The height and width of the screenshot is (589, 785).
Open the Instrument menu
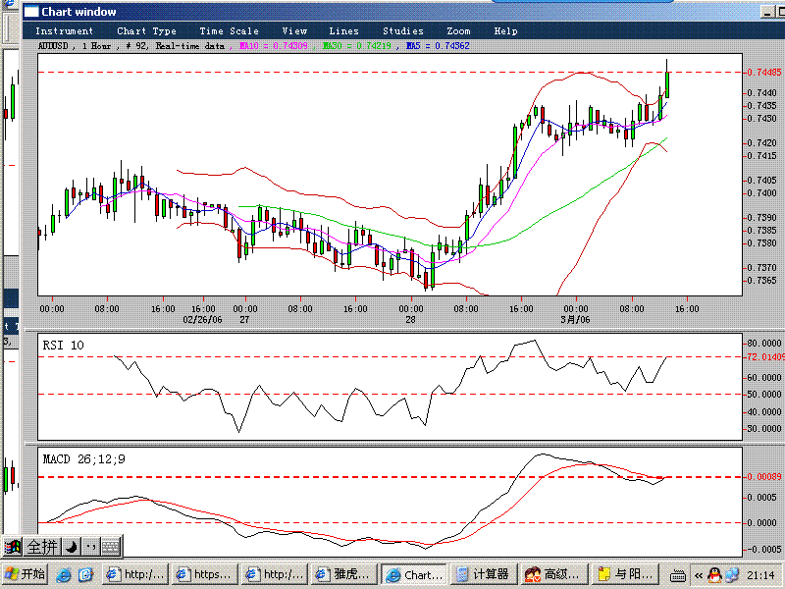coord(65,31)
